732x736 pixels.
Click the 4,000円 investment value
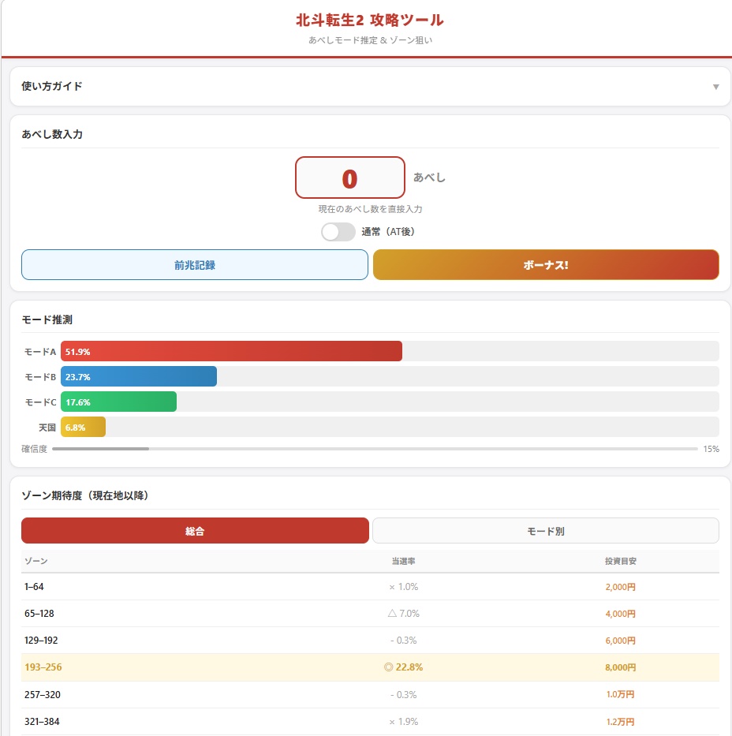620,614
